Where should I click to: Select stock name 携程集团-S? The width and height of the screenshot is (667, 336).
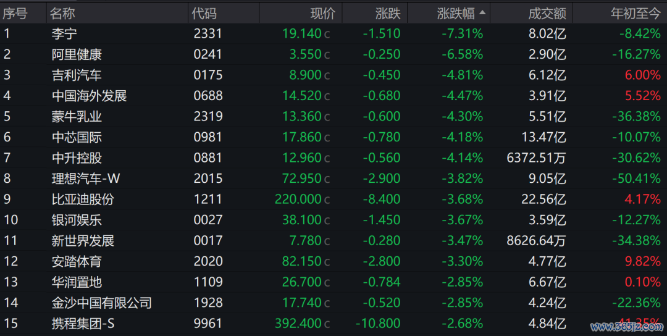click(x=83, y=324)
